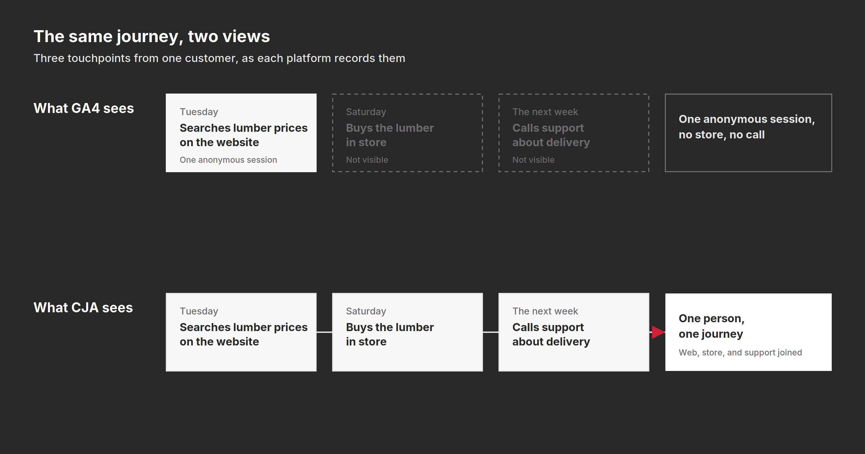Click the 'What CJA sees' row label

[83, 308]
